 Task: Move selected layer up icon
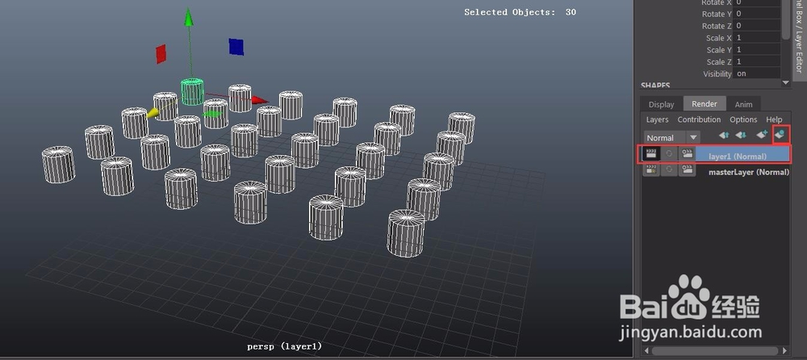[724, 136]
